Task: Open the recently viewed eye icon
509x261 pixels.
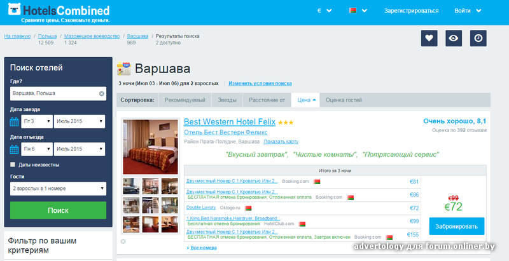Action: pyautogui.click(x=454, y=38)
